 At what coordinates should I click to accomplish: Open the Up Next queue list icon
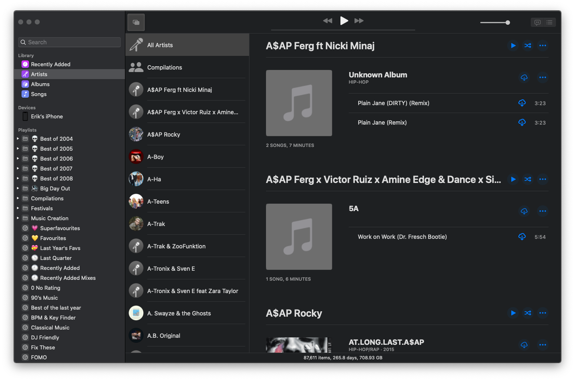(x=549, y=22)
